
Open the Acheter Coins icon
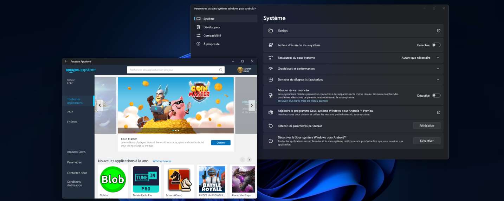[240, 70]
